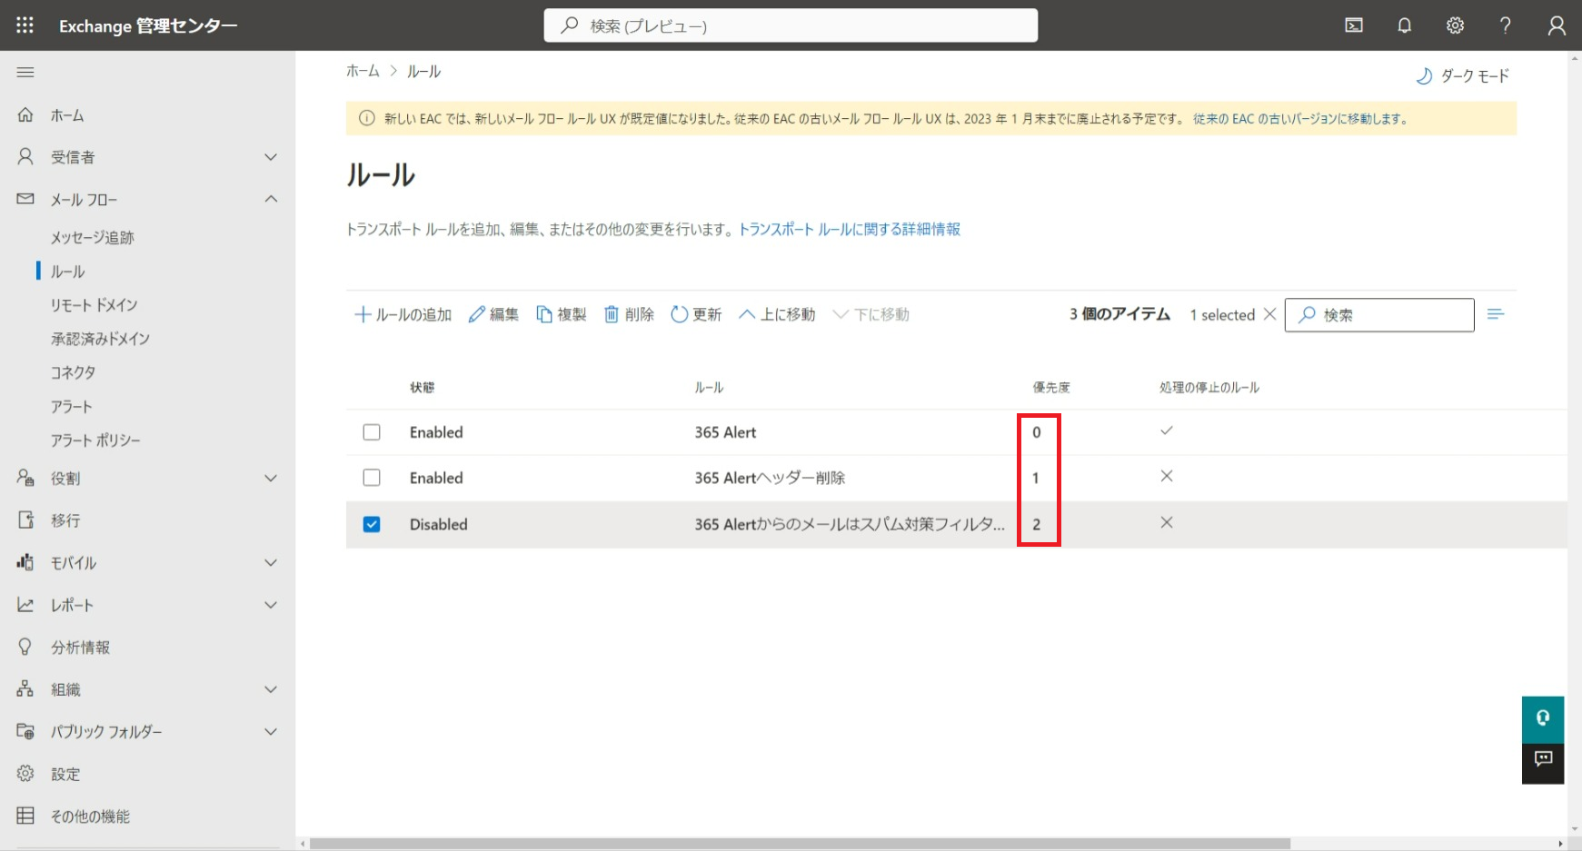Click the filter lines icon beside search

1496,314
